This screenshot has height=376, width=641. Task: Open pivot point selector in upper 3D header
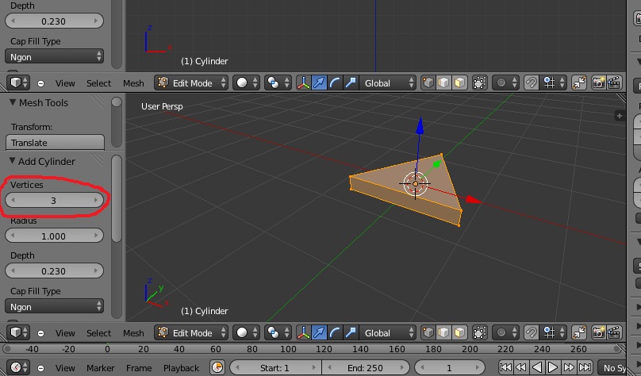point(277,82)
